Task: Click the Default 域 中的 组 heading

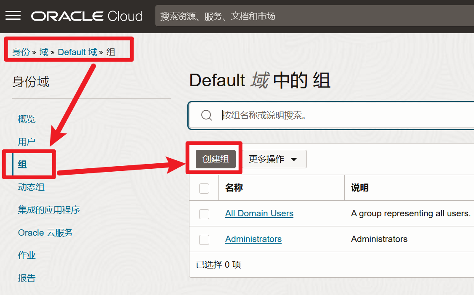Action: click(x=260, y=80)
